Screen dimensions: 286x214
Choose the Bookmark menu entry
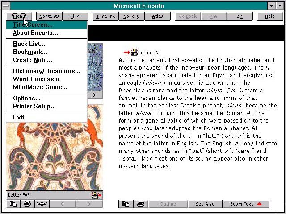tap(46, 52)
